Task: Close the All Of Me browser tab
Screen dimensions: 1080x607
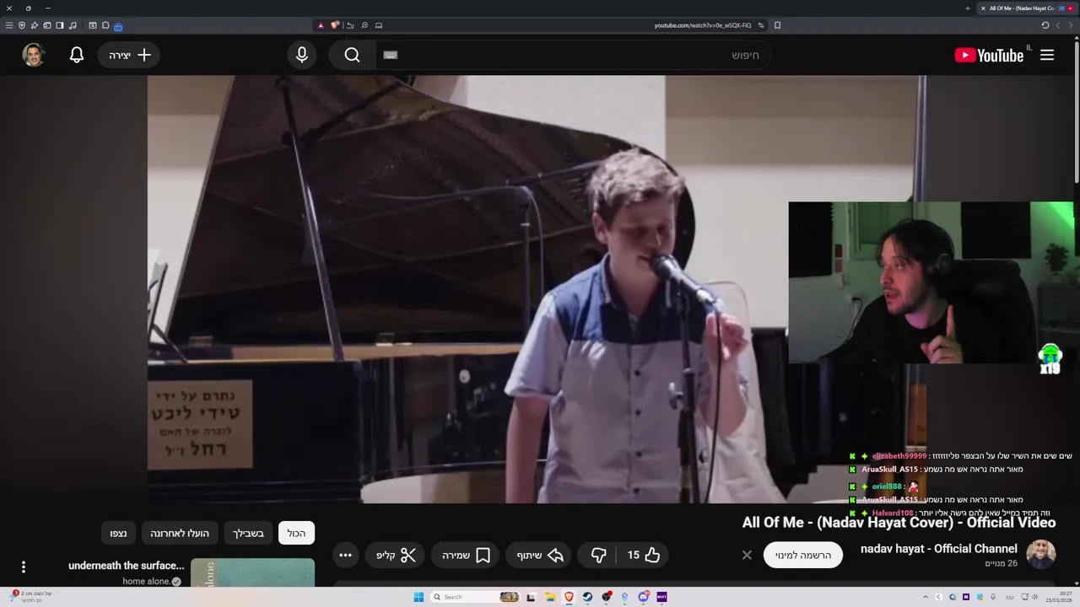Action: (x=983, y=8)
